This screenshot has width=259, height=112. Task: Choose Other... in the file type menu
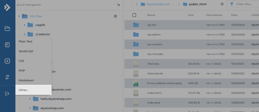pos(24,90)
